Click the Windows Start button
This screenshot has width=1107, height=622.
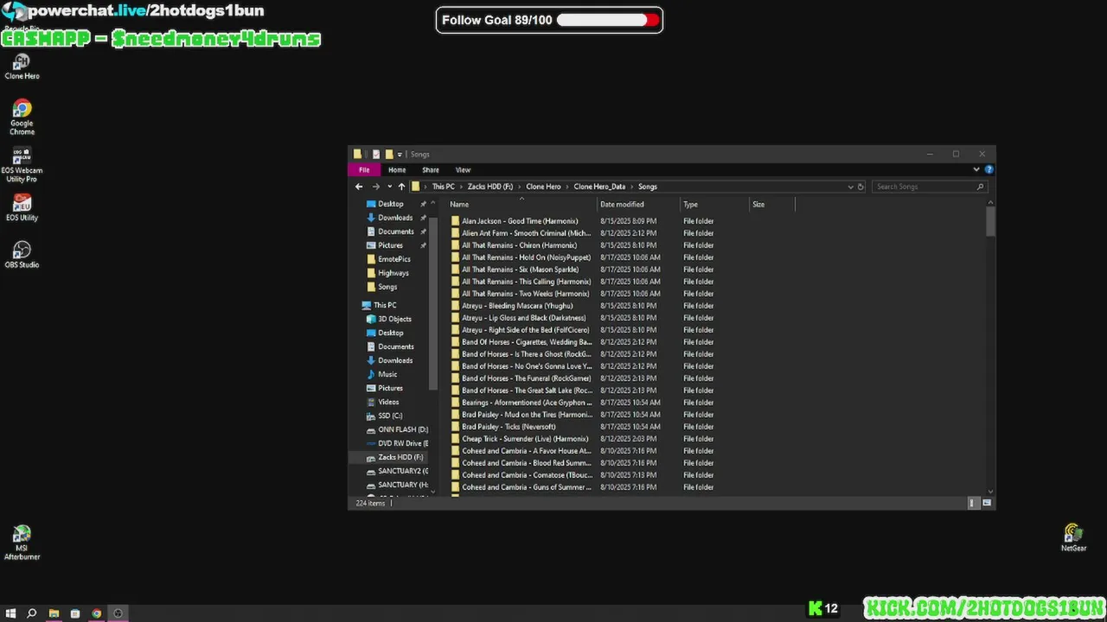[x=10, y=613]
